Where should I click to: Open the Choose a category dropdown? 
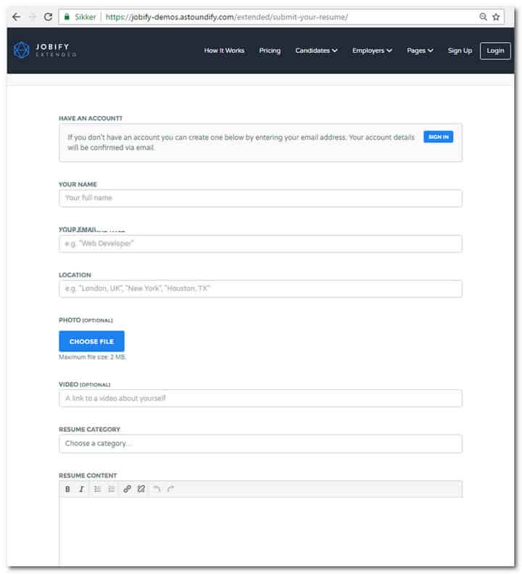260,444
